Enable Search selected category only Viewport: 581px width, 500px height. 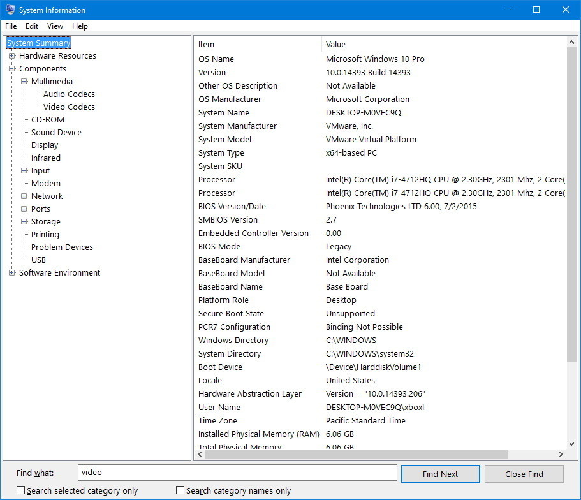pyautogui.click(x=21, y=490)
